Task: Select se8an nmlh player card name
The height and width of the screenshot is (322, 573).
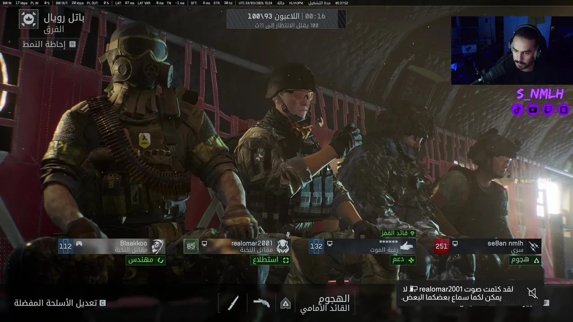Action: (x=505, y=243)
